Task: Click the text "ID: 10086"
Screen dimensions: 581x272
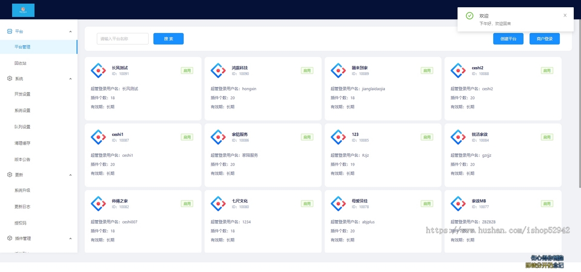Action: click(240, 140)
